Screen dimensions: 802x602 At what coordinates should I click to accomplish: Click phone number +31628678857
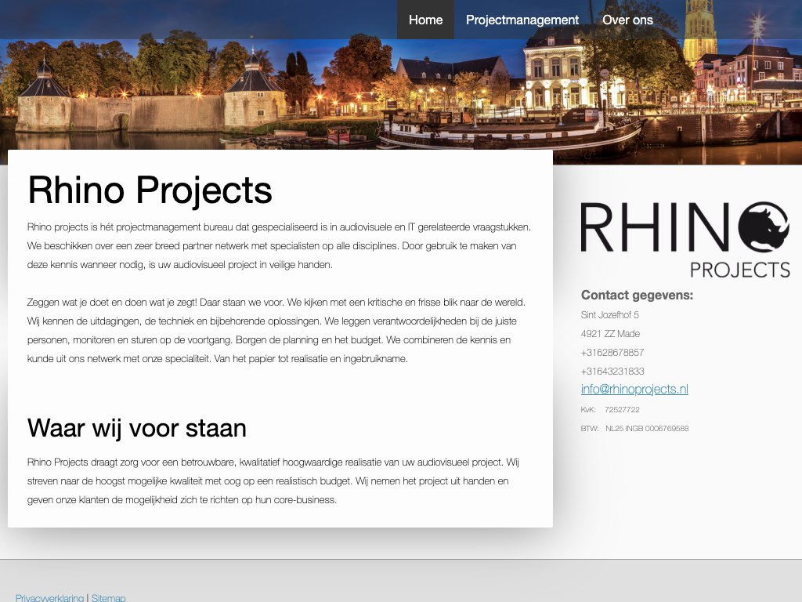pyautogui.click(x=612, y=353)
